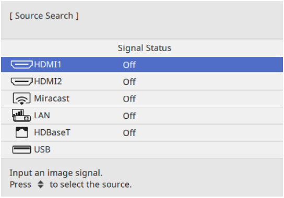Choose the LAN source label
This screenshot has height=198, width=284.
click(42, 115)
